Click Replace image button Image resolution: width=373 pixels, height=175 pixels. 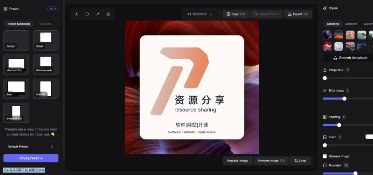(237, 161)
